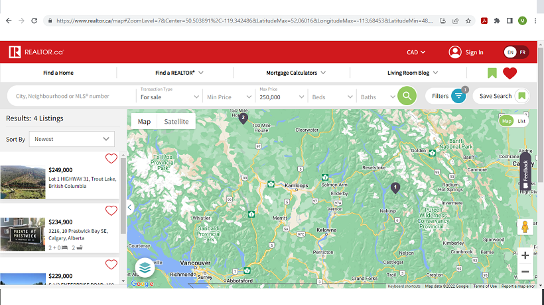Viewport: 544px width, 305px height.
Task: Open Beds dropdown
Action: tap(332, 97)
